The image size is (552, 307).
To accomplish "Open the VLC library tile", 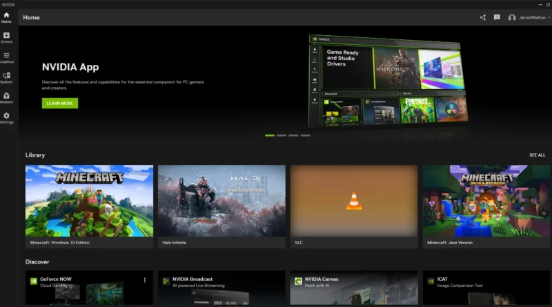I will 354,207.
